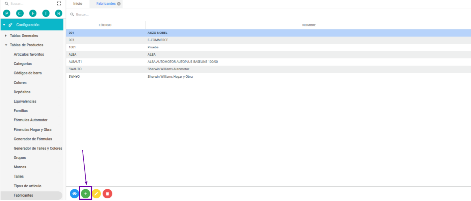Click code cell 1001
The image size is (471, 201).
(72, 47)
